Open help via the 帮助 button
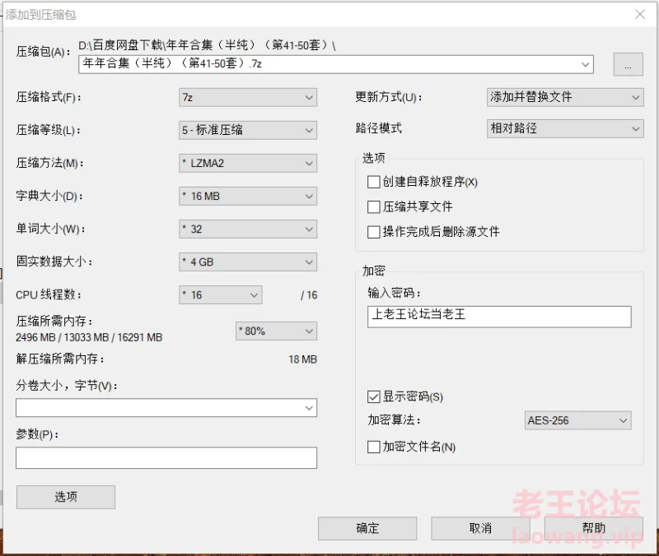 coord(593,528)
